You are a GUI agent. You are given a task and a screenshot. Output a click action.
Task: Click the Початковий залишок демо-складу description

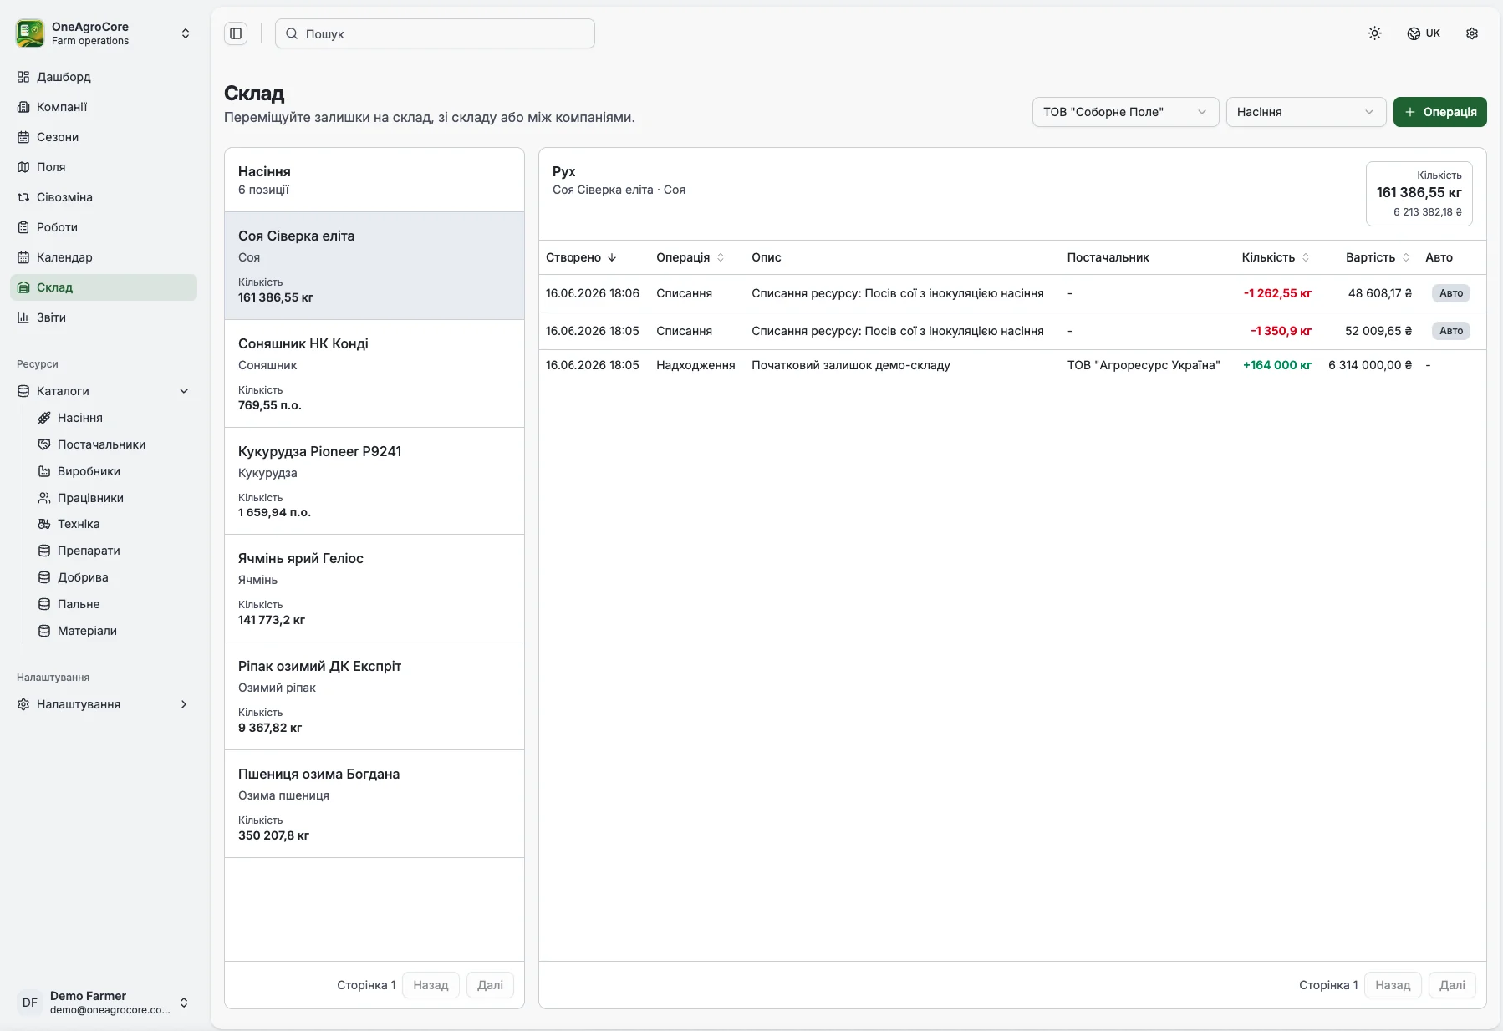[x=851, y=365]
